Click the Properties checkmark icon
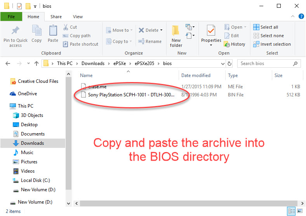The image size is (306, 216). [x=211, y=30]
